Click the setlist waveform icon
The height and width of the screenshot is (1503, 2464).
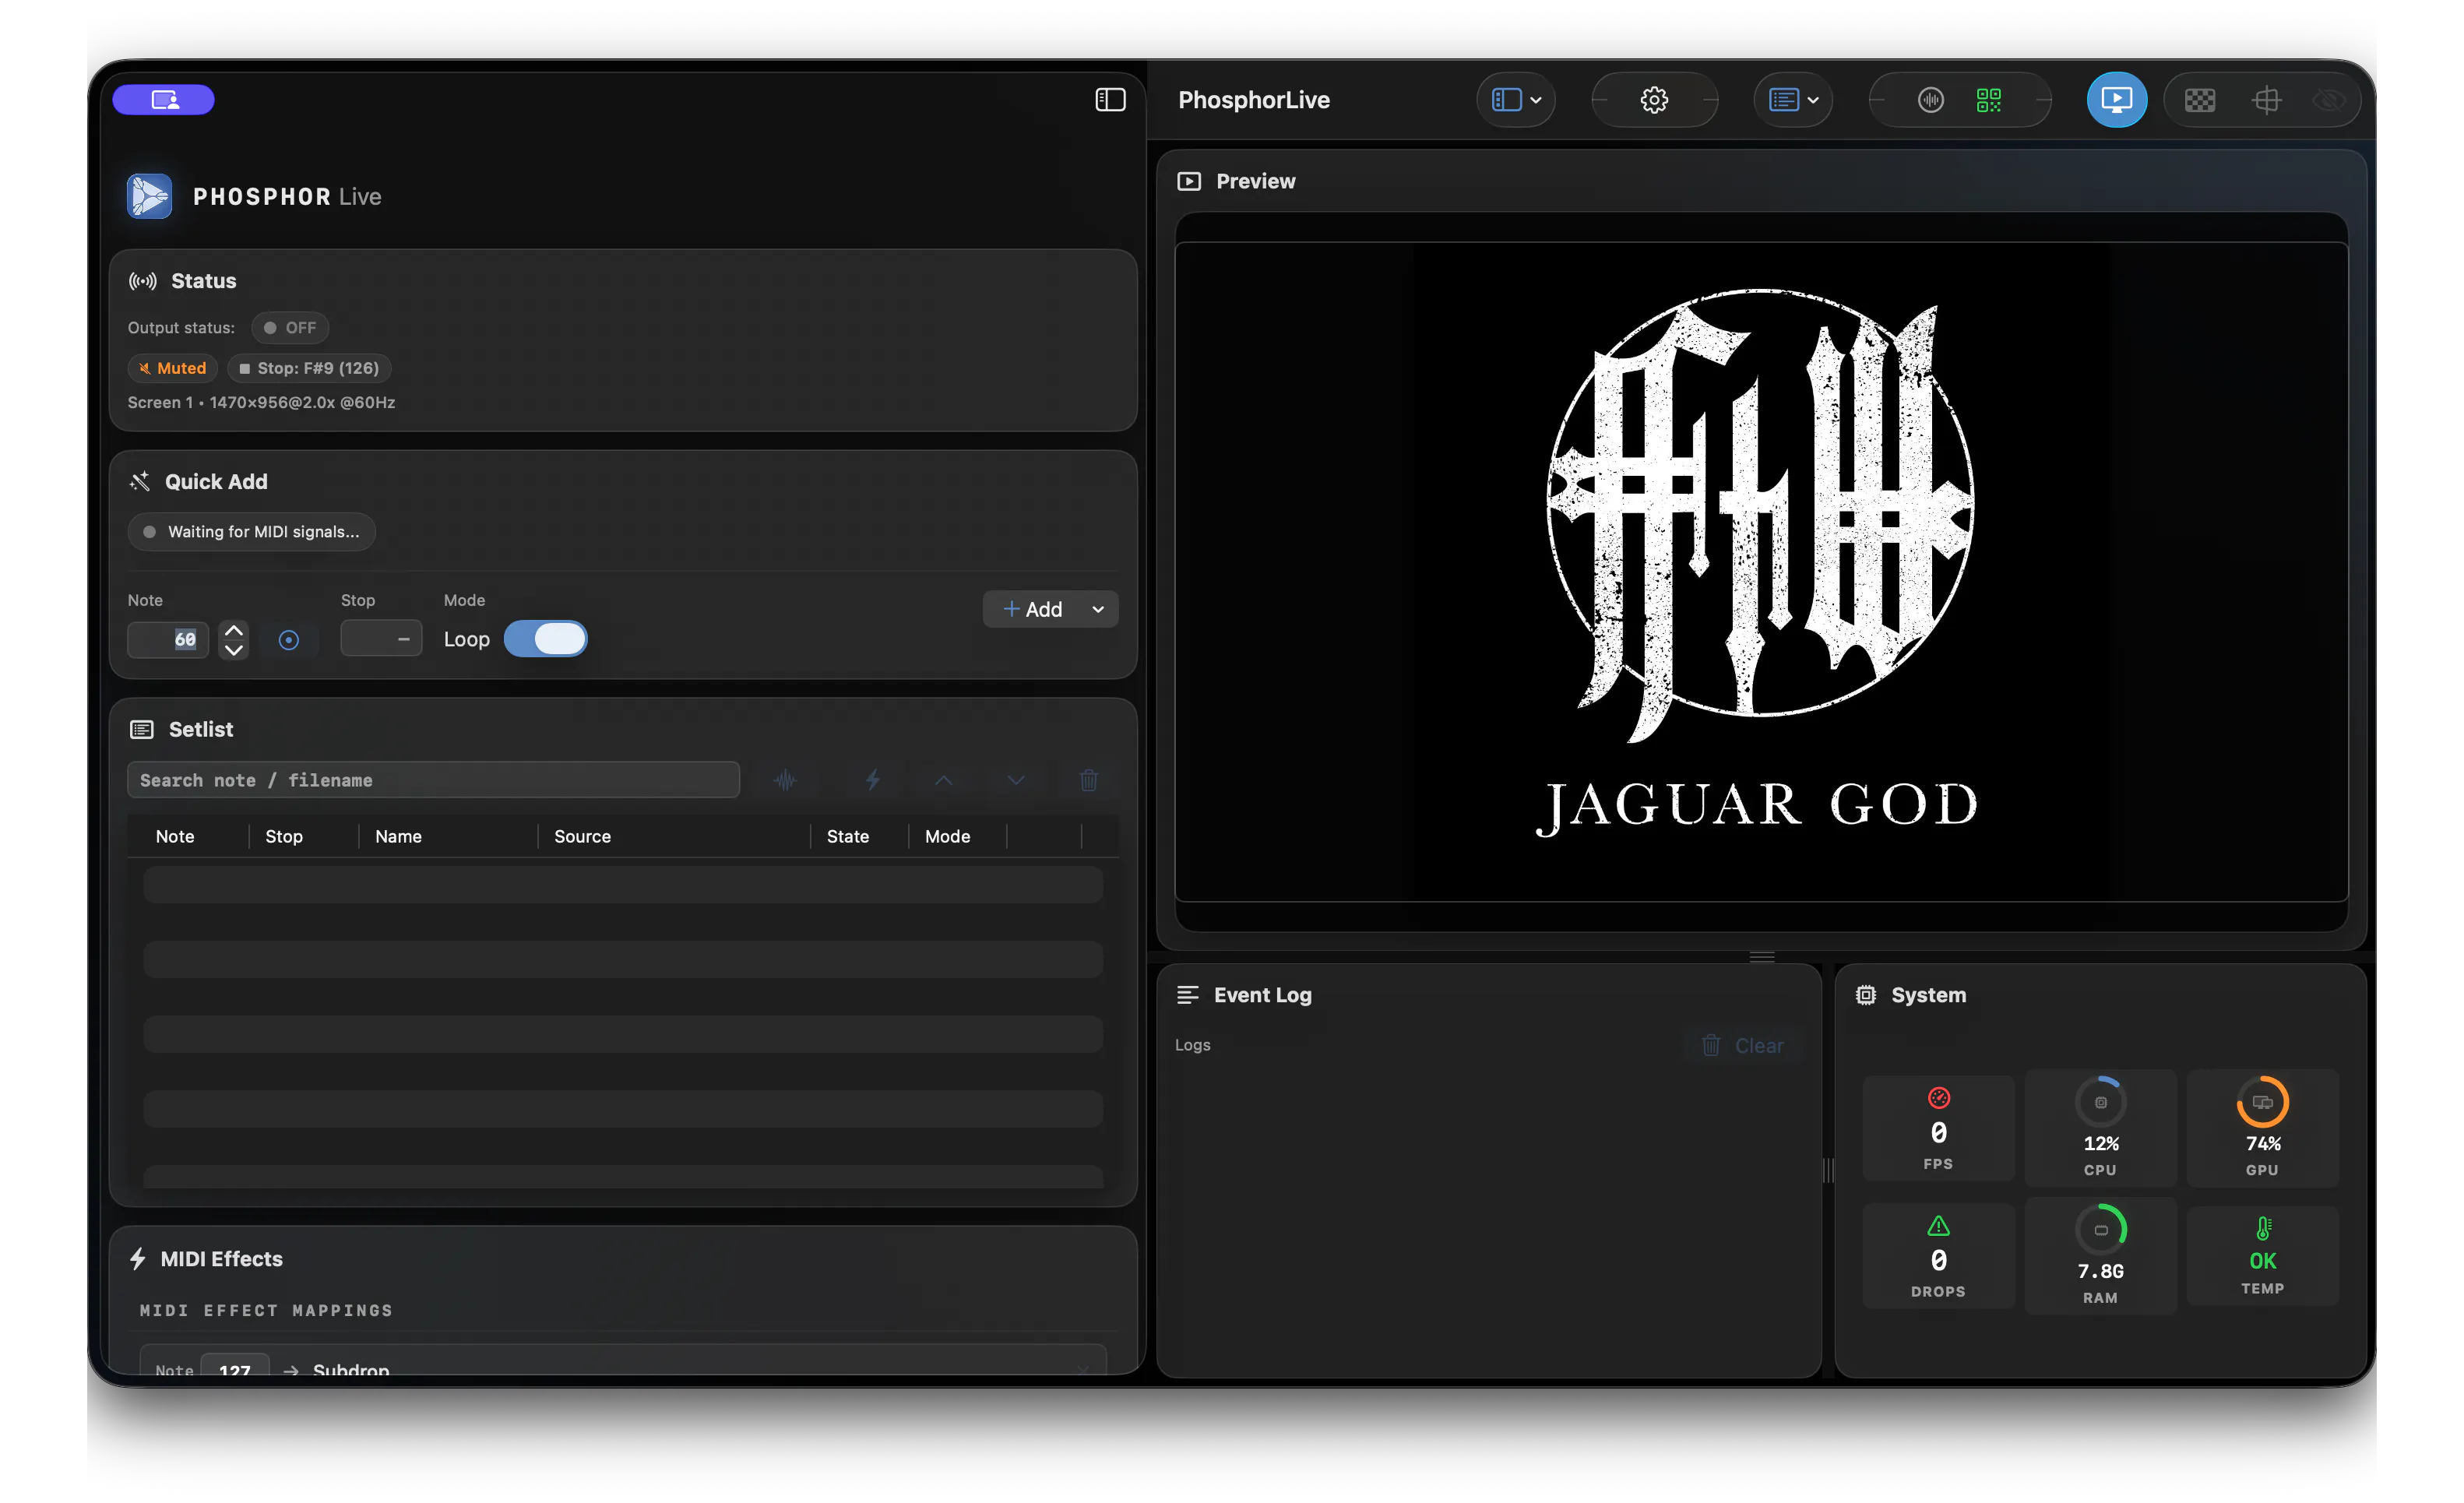(785, 780)
